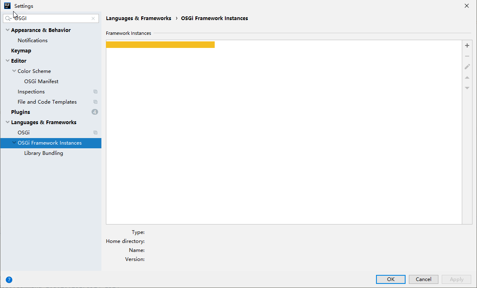This screenshot has height=288, width=477.
Task: Open help via the question mark icon
Action: (9, 280)
